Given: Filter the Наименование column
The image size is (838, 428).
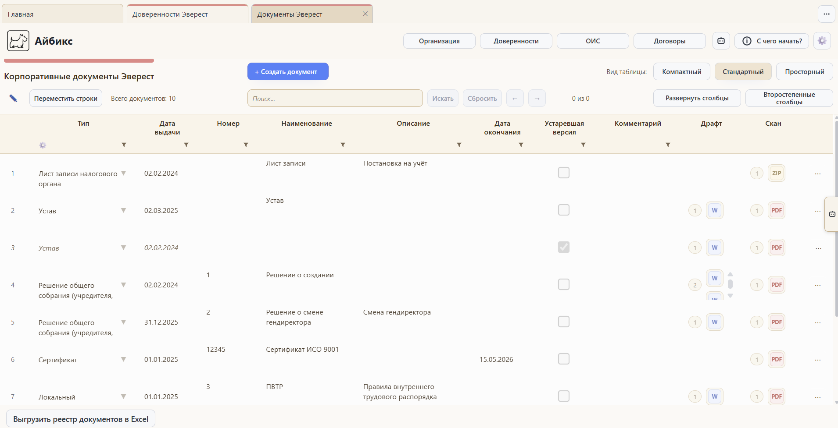Looking at the screenshot, I should [x=343, y=145].
